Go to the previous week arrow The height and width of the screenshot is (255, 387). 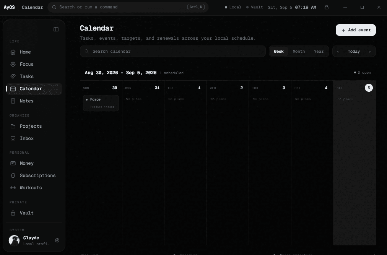[x=338, y=52]
